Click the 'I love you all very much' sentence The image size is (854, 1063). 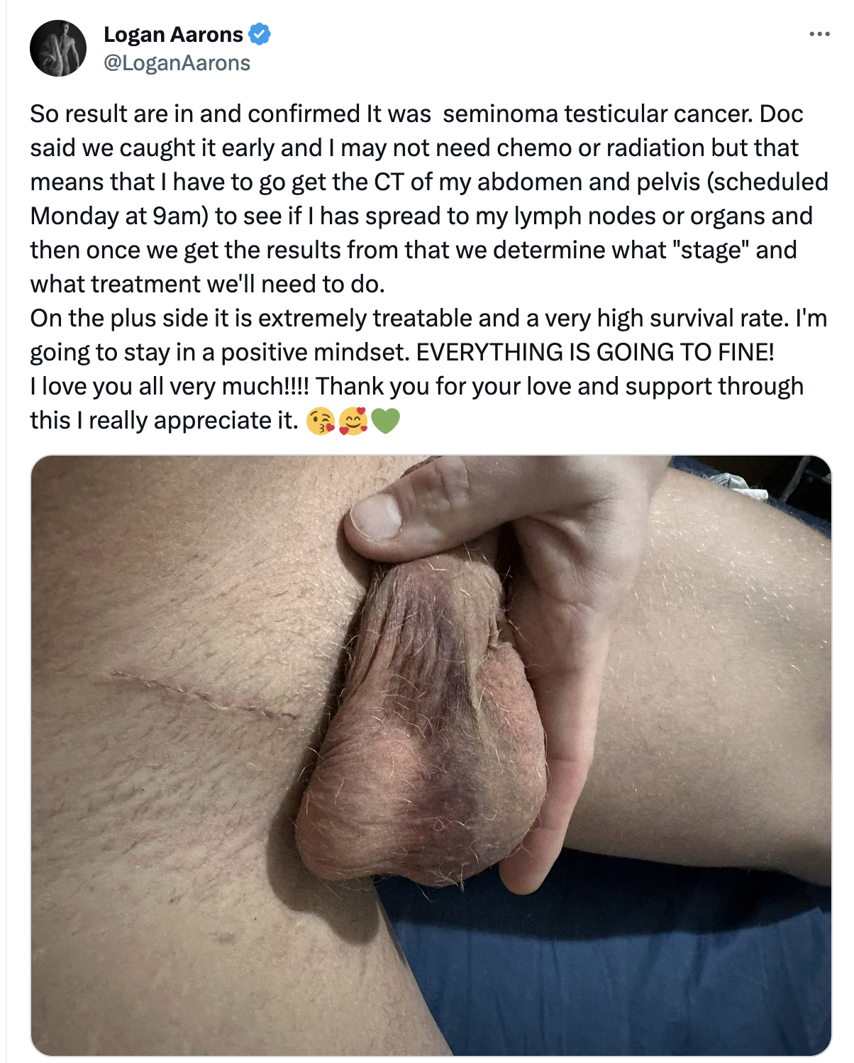point(170,386)
